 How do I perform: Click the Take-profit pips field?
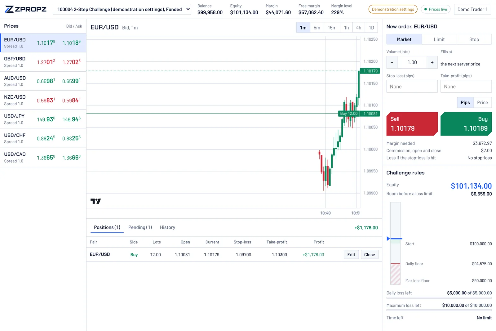click(466, 87)
